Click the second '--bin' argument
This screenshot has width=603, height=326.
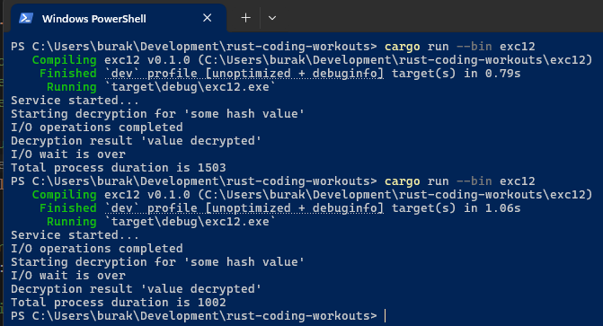pyautogui.click(x=474, y=181)
